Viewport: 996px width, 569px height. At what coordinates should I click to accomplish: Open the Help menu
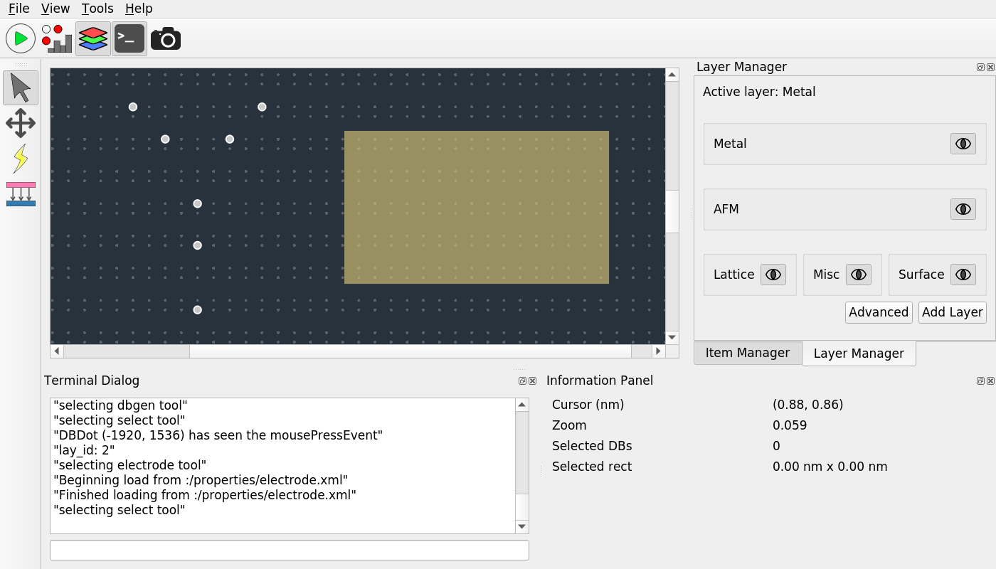click(x=139, y=9)
